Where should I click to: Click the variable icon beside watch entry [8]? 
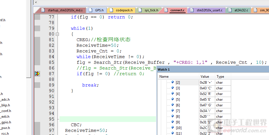173,116
